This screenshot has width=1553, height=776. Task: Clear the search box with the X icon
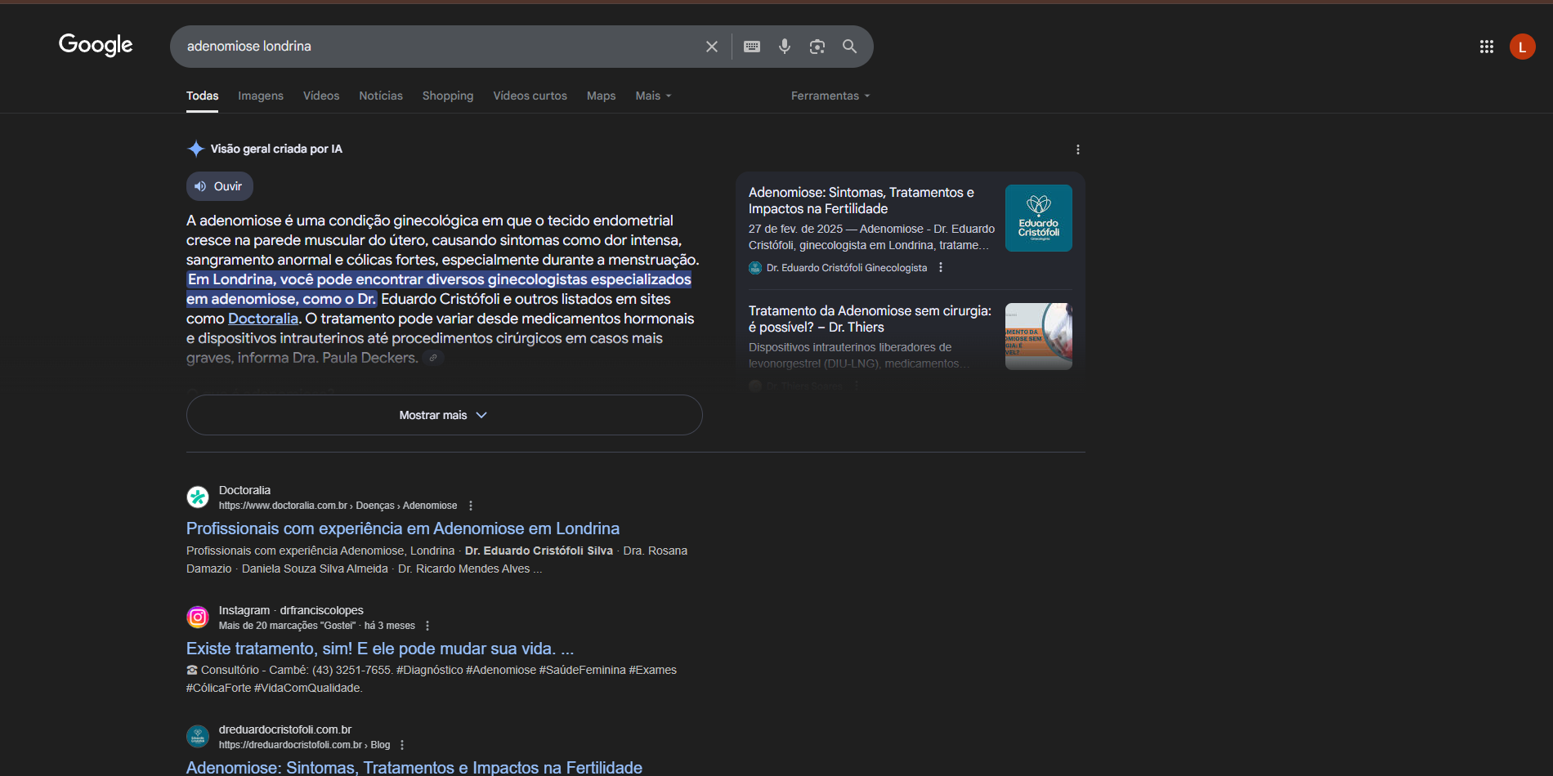(x=712, y=47)
